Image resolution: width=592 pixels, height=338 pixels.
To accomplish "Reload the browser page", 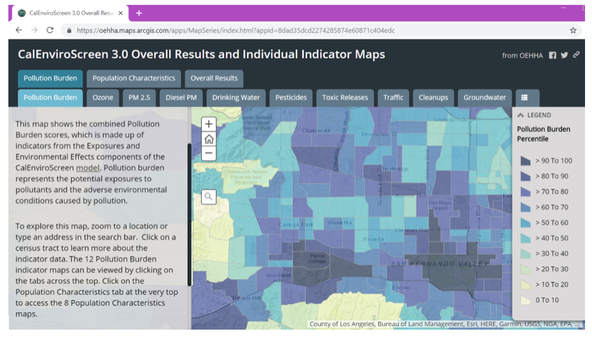I will click(x=50, y=30).
